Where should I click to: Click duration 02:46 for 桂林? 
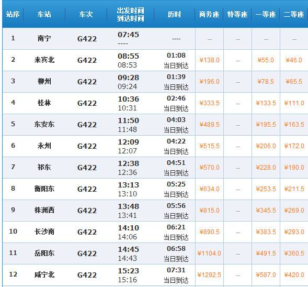click(176, 98)
